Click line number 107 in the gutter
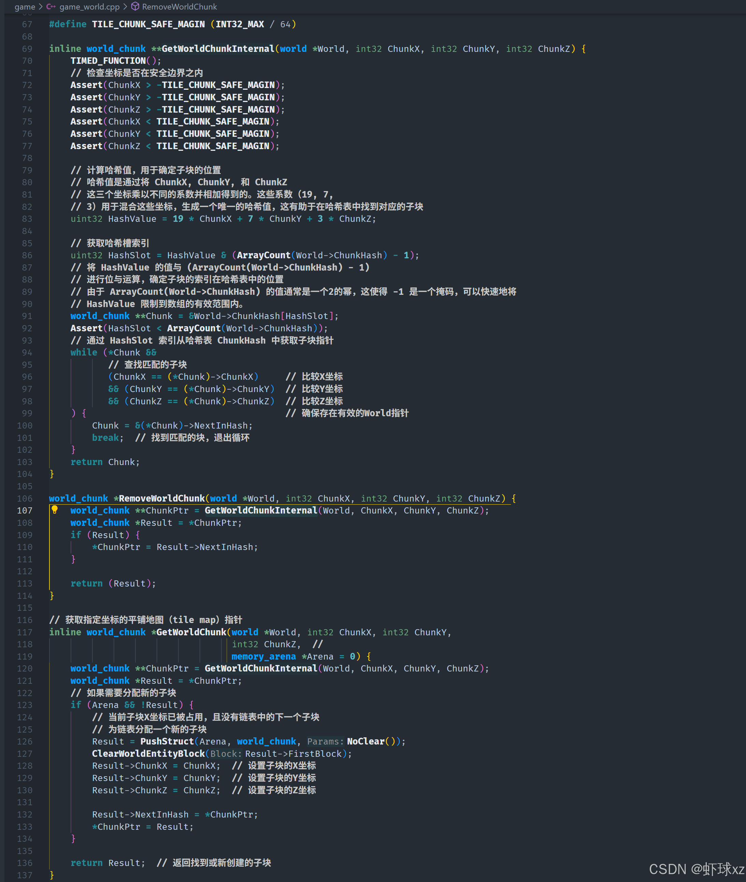This screenshot has height=882, width=746. point(25,510)
